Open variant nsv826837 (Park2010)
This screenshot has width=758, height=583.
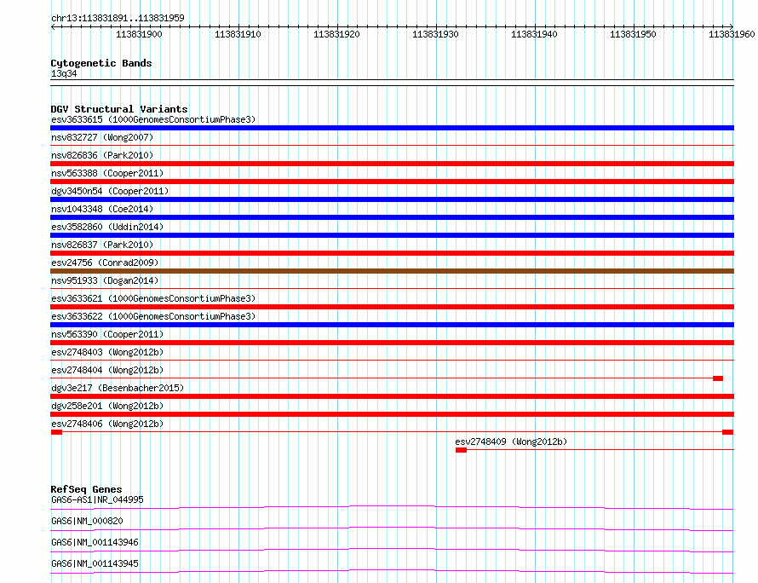(102, 245)
